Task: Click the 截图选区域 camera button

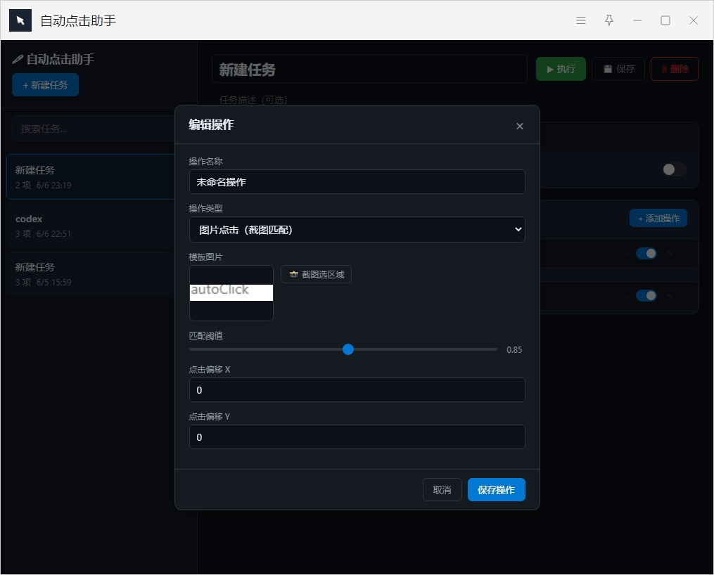Action: 316,274
